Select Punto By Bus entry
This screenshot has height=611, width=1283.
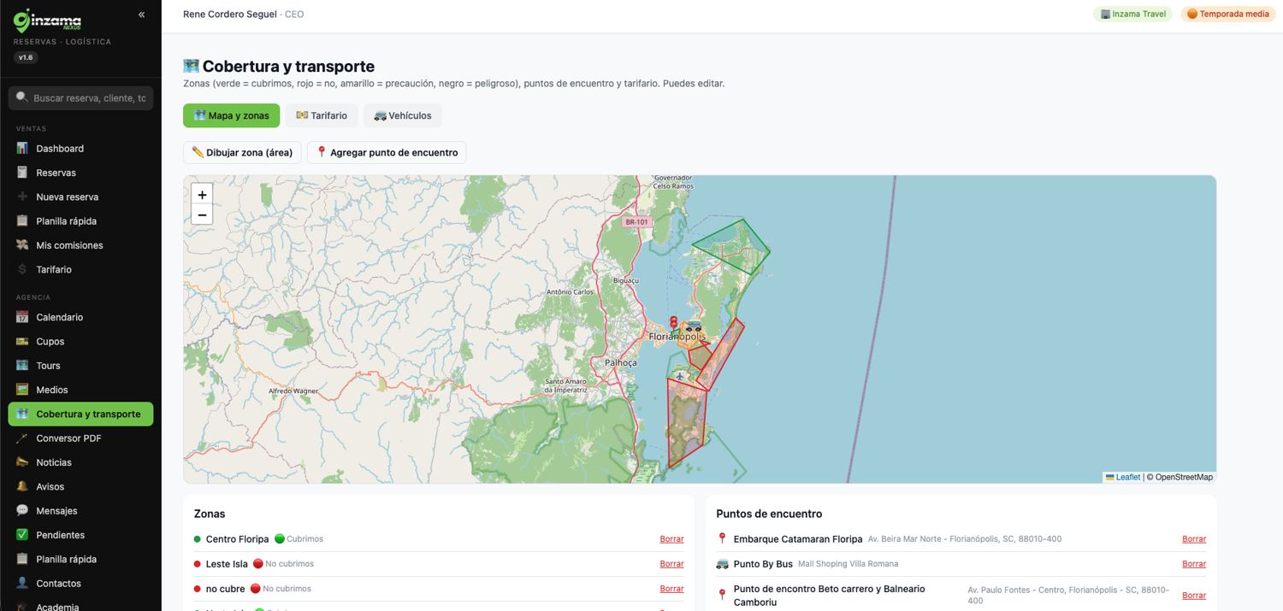pyautogui.click(x=961, y=564)
